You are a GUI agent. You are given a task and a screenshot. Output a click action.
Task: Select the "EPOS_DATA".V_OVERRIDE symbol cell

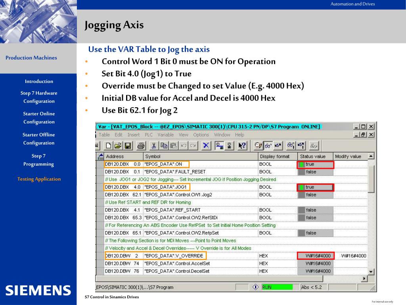point(201,256)
